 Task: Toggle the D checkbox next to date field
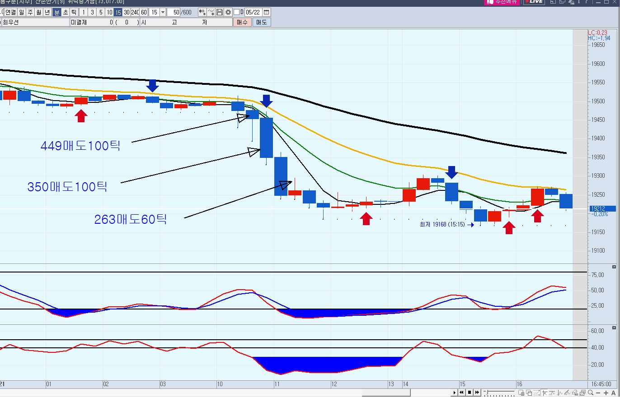click(236, 12)
